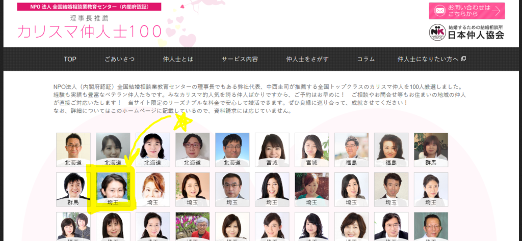
Task: Go to the コラム section
Action: point(366,59)
